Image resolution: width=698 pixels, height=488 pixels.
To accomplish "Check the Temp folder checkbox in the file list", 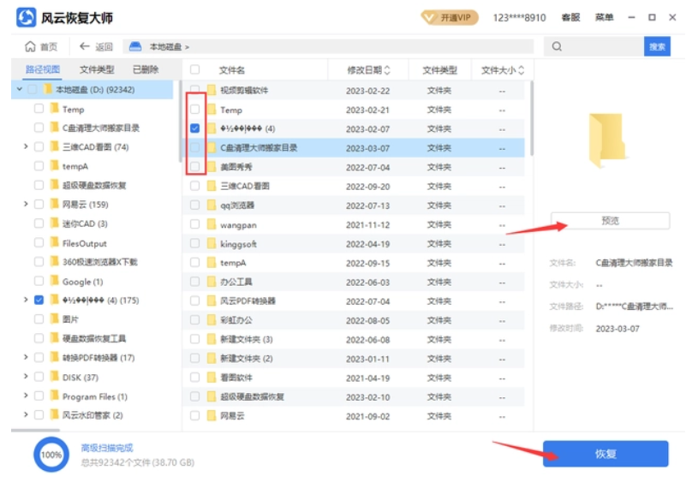I will point(194,109).
